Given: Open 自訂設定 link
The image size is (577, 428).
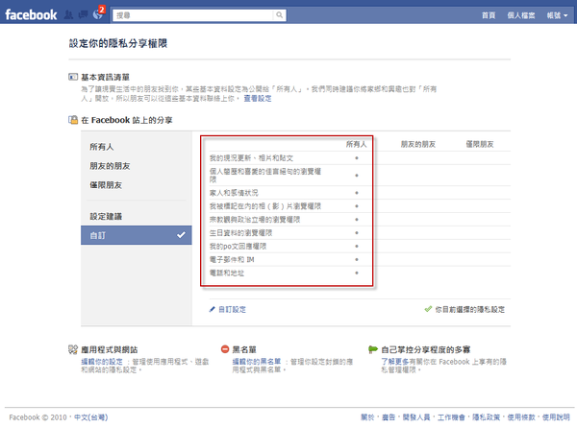Looking at the screenshot, I should (x=232, y=309).
